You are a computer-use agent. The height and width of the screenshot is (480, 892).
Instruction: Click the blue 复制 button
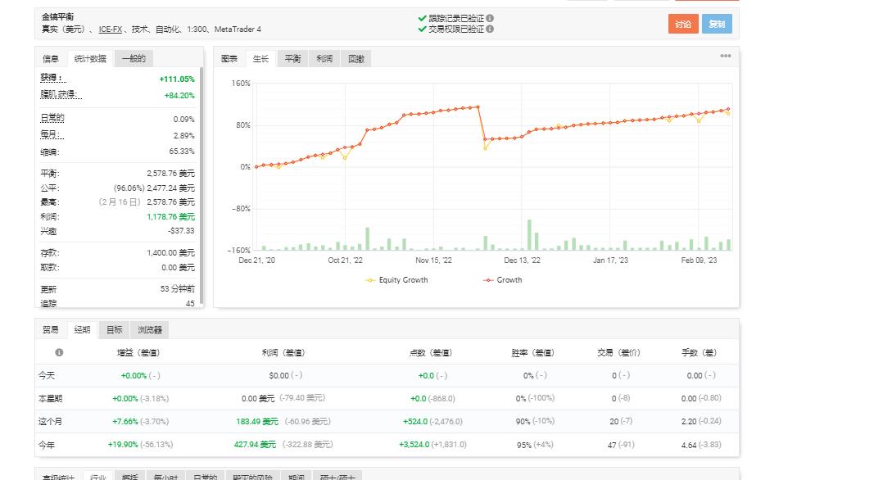tap(717, 24)
